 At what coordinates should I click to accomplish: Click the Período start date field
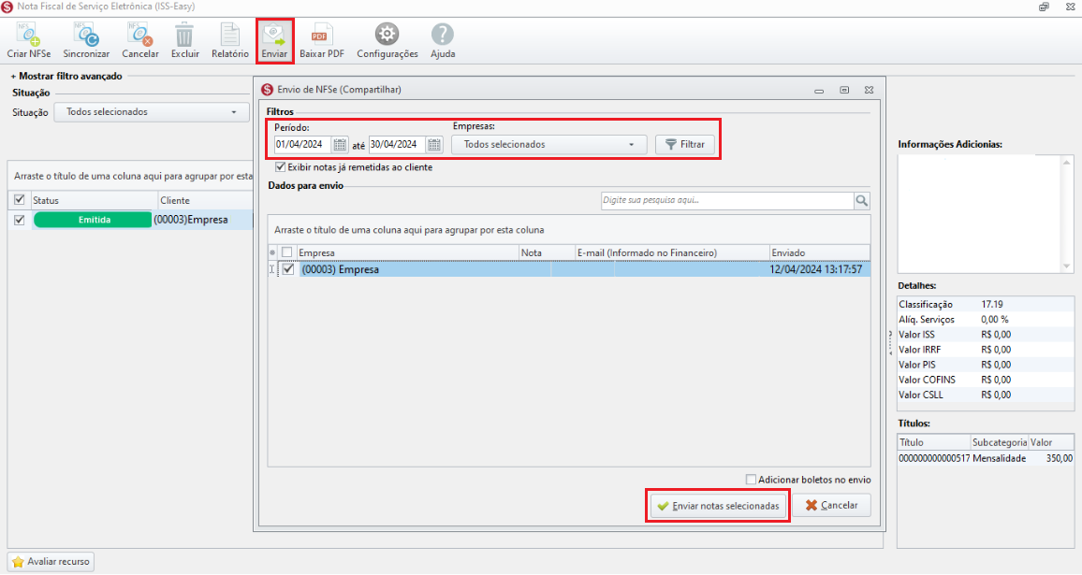coord(303,144)
